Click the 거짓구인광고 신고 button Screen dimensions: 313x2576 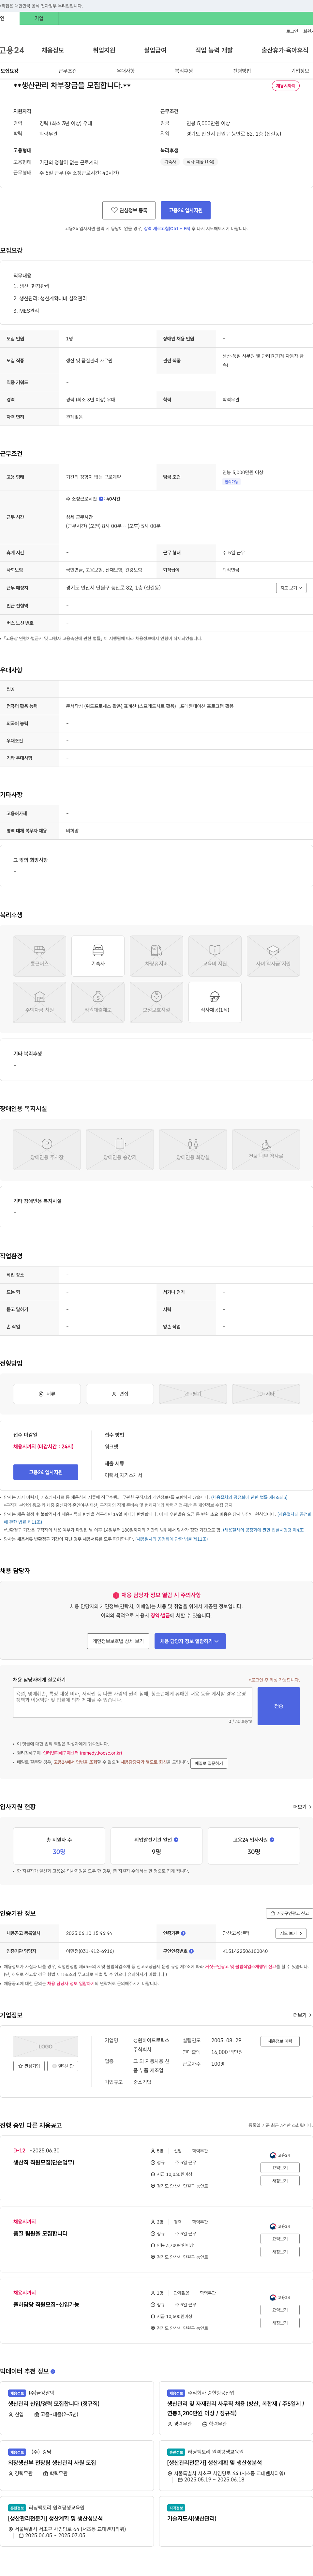coord(289,1913)
